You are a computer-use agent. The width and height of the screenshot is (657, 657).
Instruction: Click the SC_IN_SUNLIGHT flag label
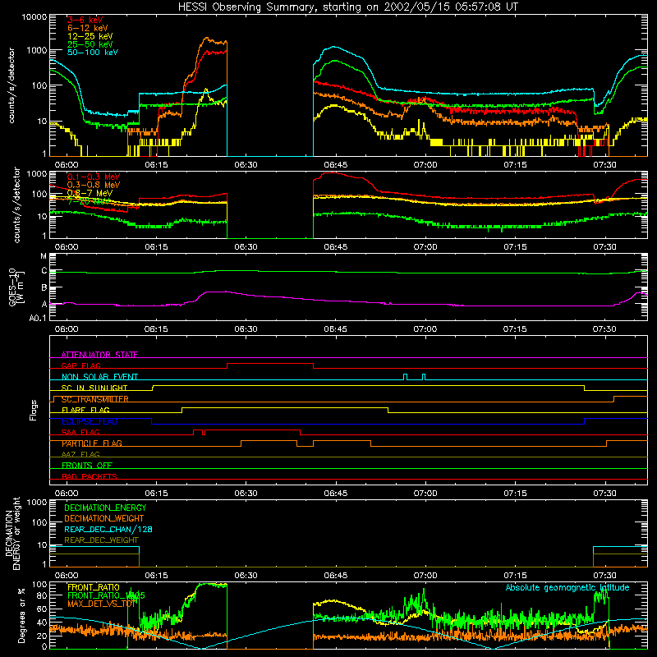click(x=94, y=388)
